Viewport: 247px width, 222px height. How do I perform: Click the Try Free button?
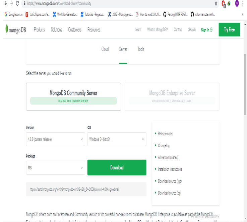(x=229, y=29)
